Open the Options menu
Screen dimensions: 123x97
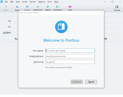42,2
